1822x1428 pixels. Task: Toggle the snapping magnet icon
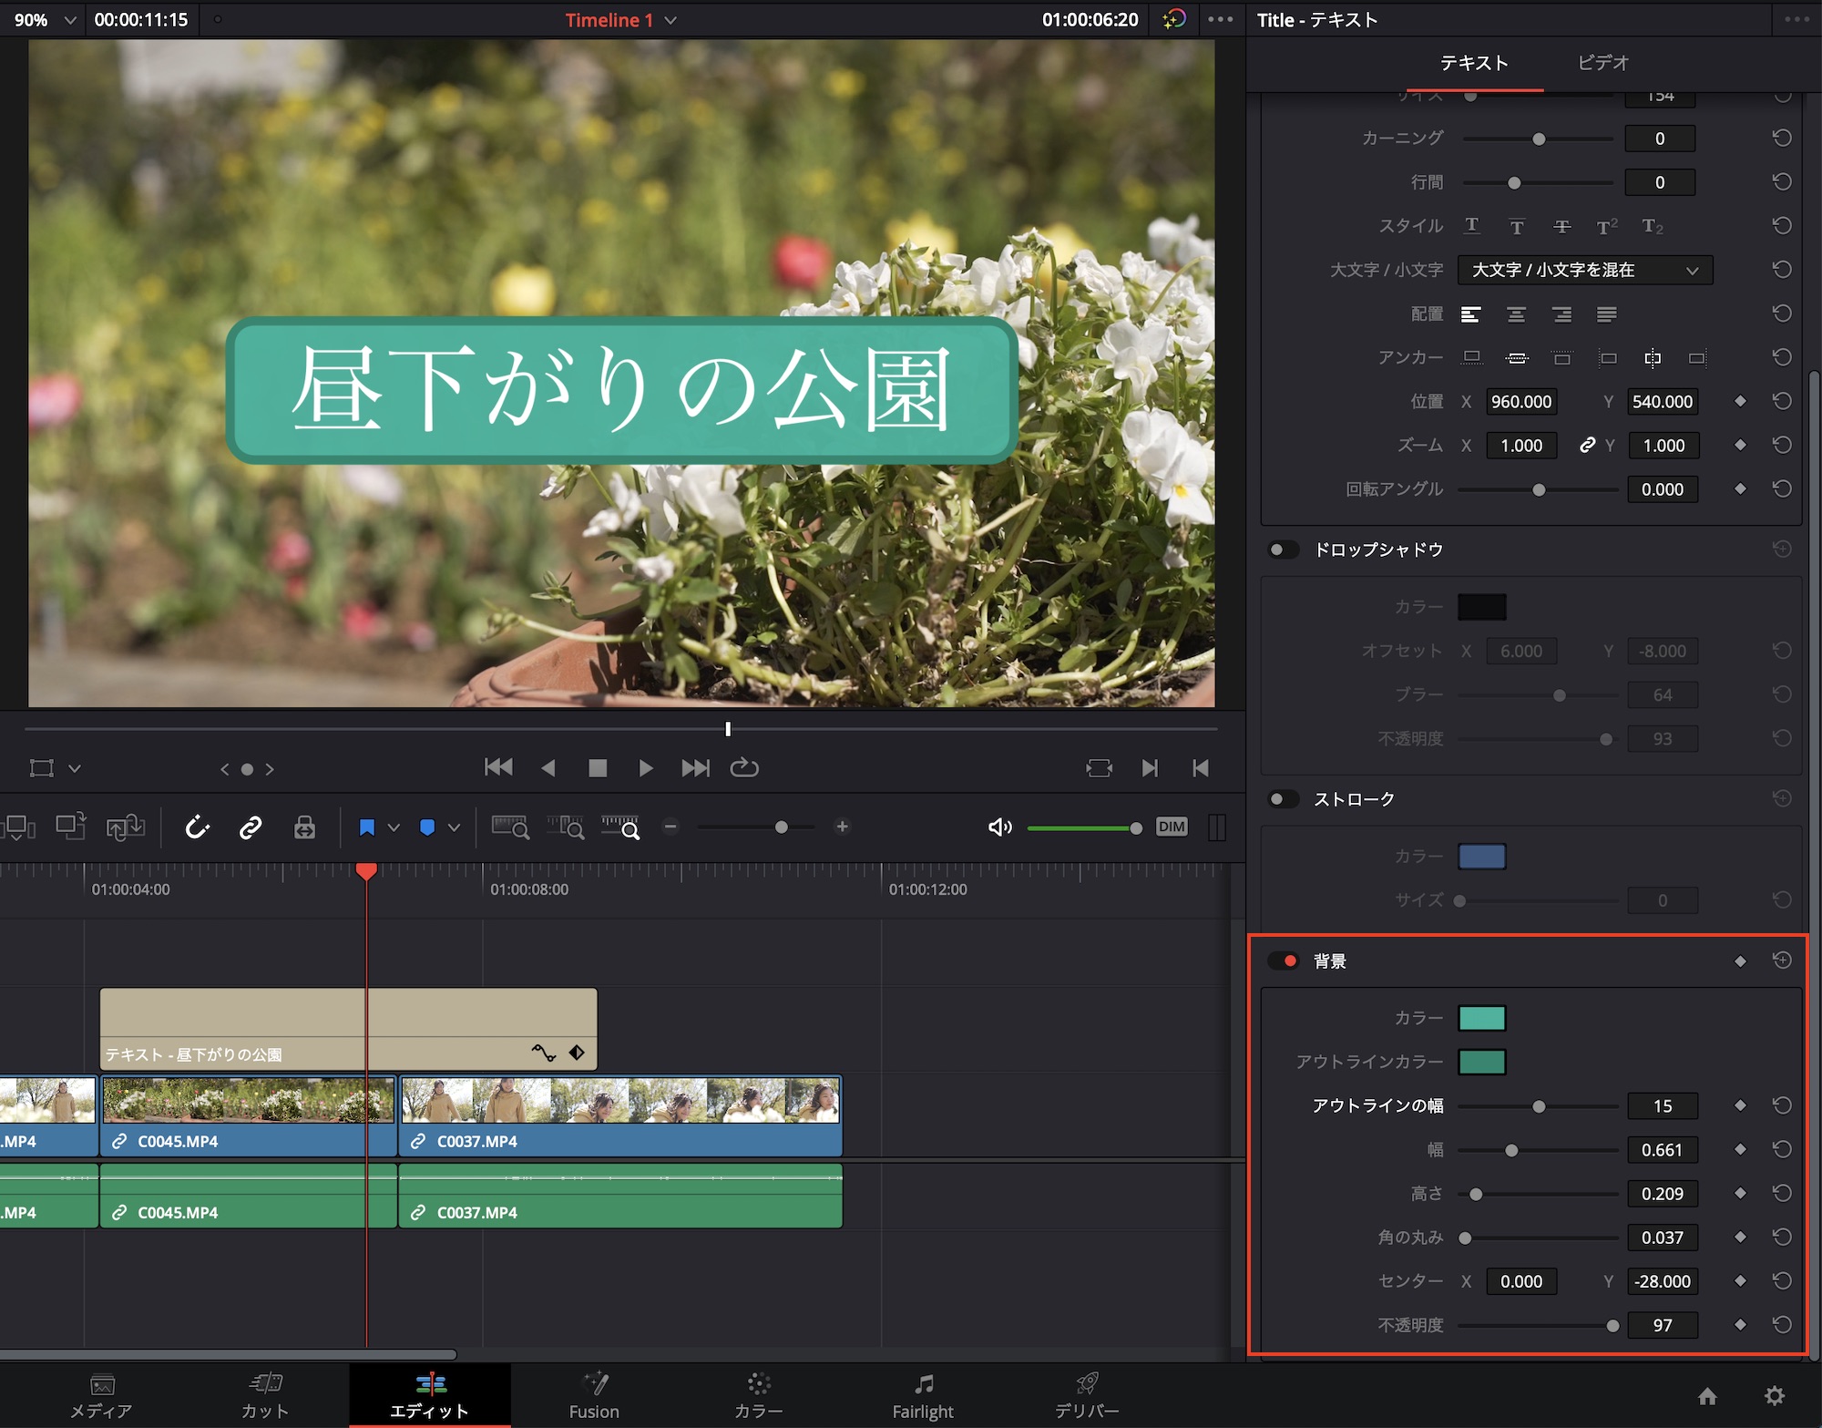coord(198,827)
